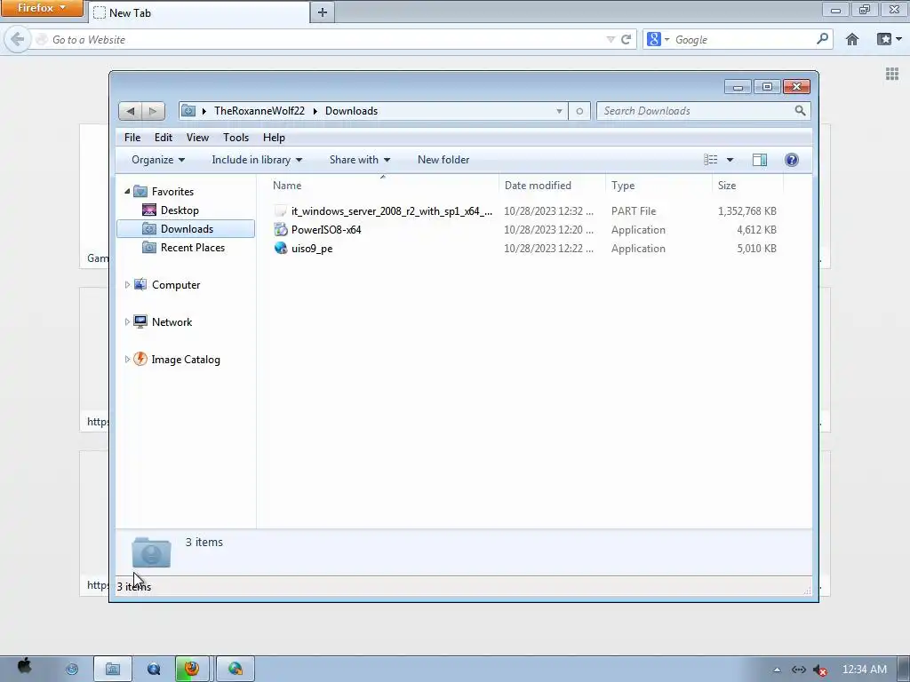Open the Tools menu

point(235,138)
